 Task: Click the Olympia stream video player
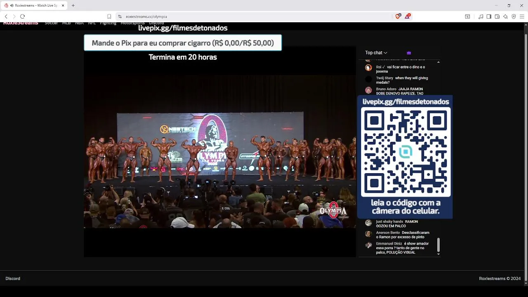pyautogui.click(x=220, y=152)
